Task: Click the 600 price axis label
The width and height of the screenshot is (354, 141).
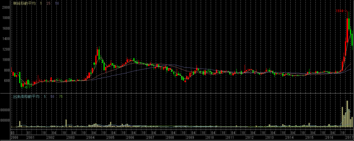Action: [6, 81]
